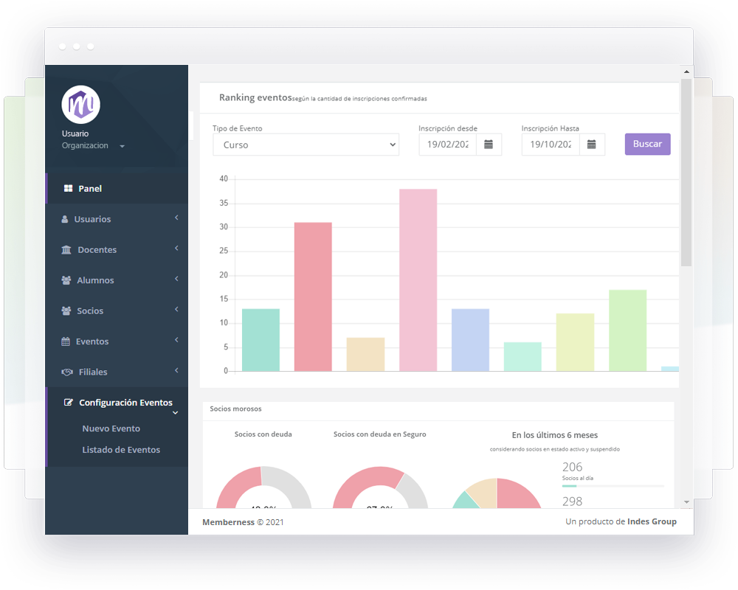This screenshot has width=738, height=590.
Task: Click the Inscripción desde date field
Action: pos(448,145)
